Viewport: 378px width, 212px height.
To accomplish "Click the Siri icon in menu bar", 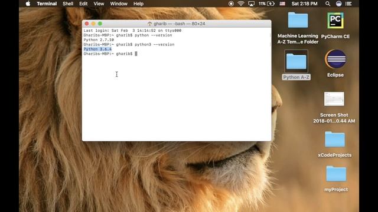I will pyautogui.click(x=338, y=4).
